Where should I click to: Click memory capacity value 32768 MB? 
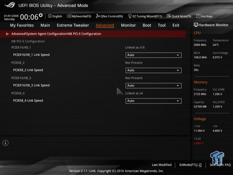(x=200, y=107)
